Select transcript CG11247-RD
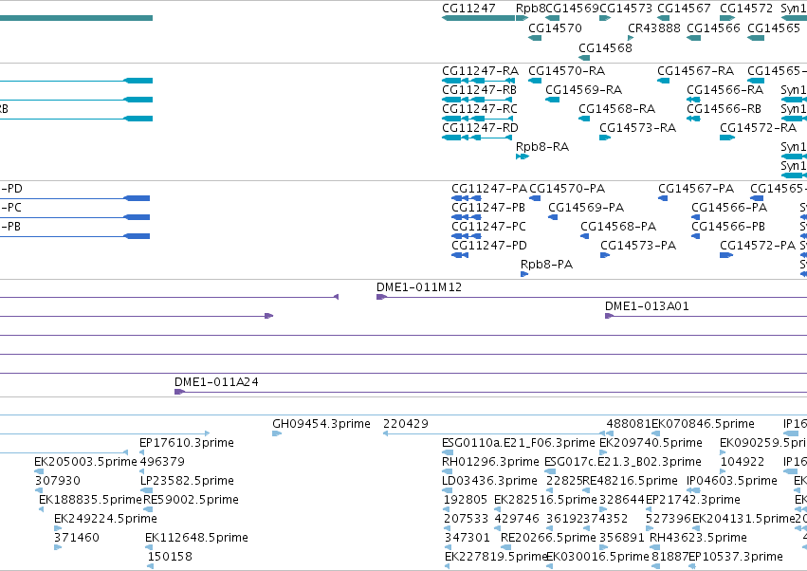The height and width of the screenshot is (571, 807). [480, 128]
